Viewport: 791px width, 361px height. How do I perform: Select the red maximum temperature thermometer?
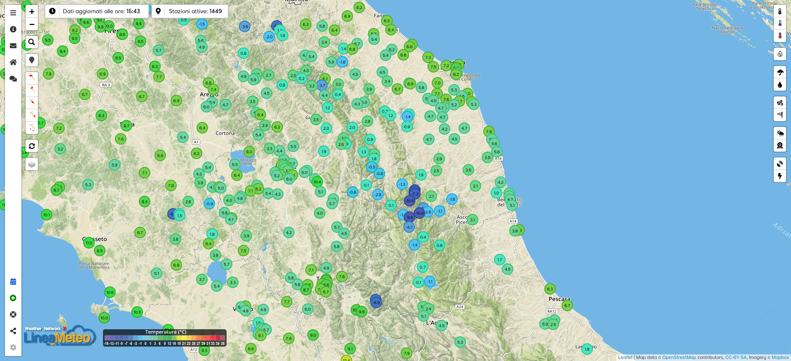click(780, 36)
